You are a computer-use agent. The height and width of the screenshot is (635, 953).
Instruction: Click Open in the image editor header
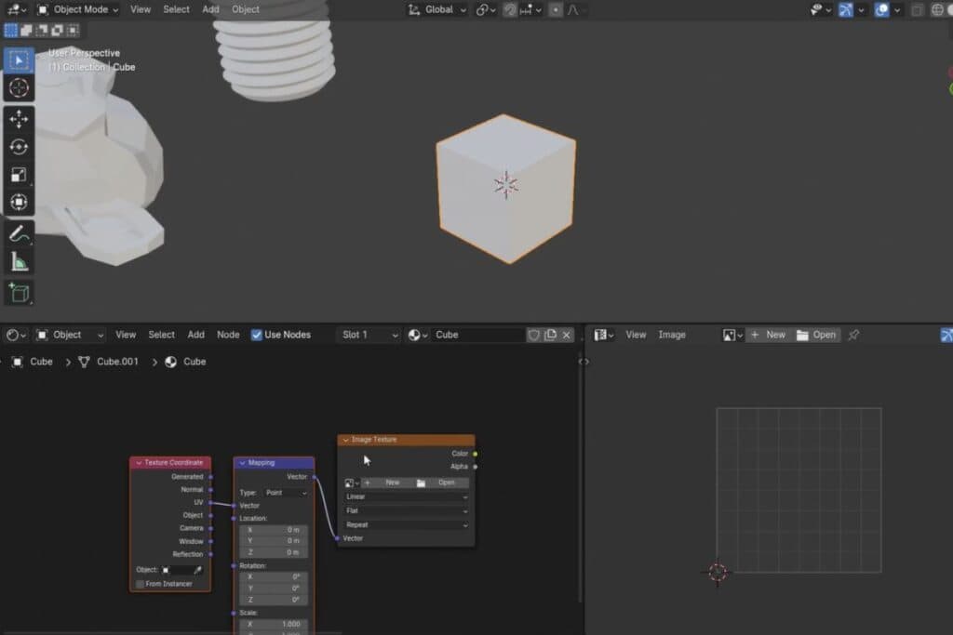point(816,335)
